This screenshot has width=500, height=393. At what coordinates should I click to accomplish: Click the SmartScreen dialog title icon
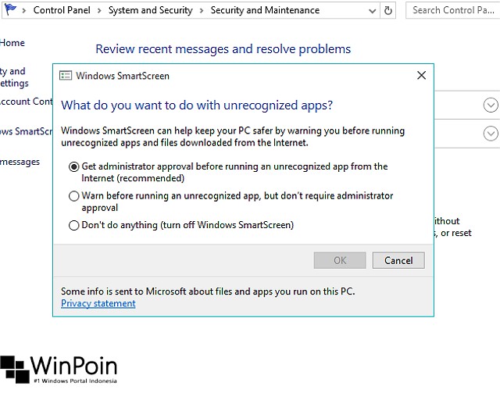(66, 76)
